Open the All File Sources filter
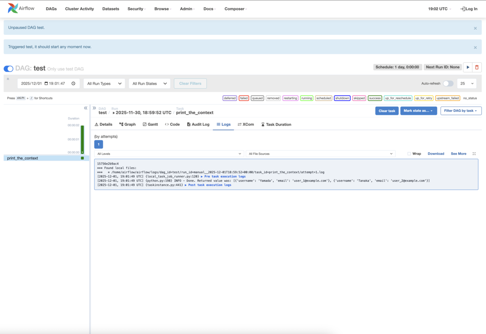 coord(320,154)
